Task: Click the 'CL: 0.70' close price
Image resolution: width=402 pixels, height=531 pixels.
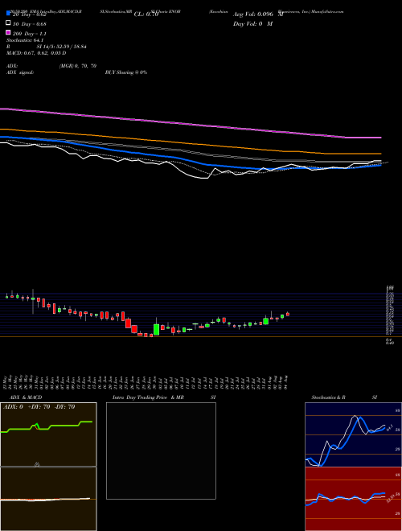Action: point(146,14)
